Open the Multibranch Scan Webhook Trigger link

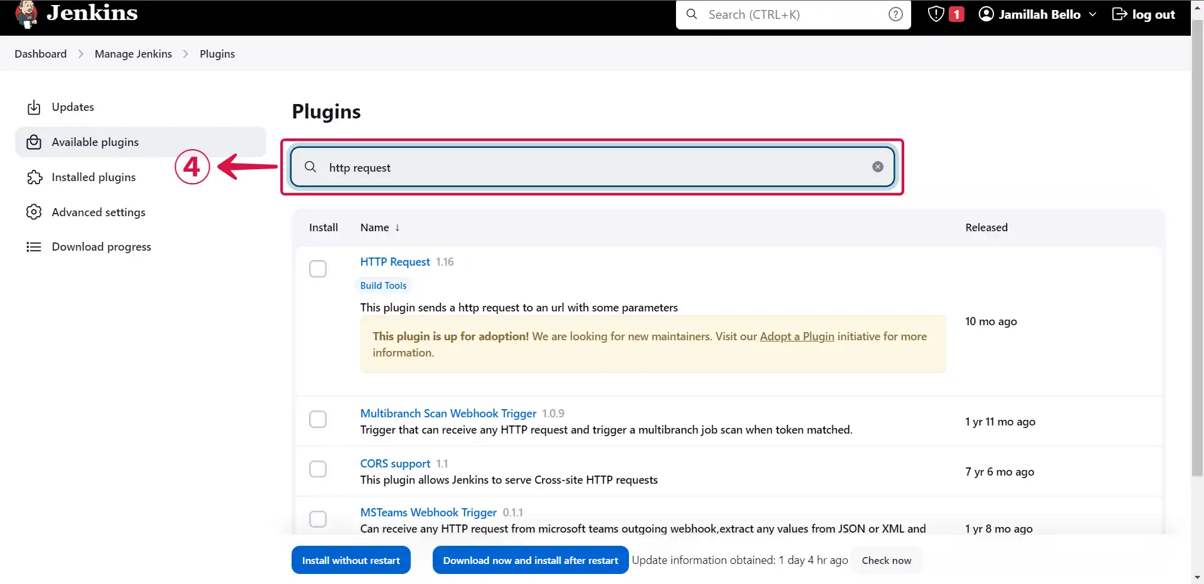tap(448, 414)
